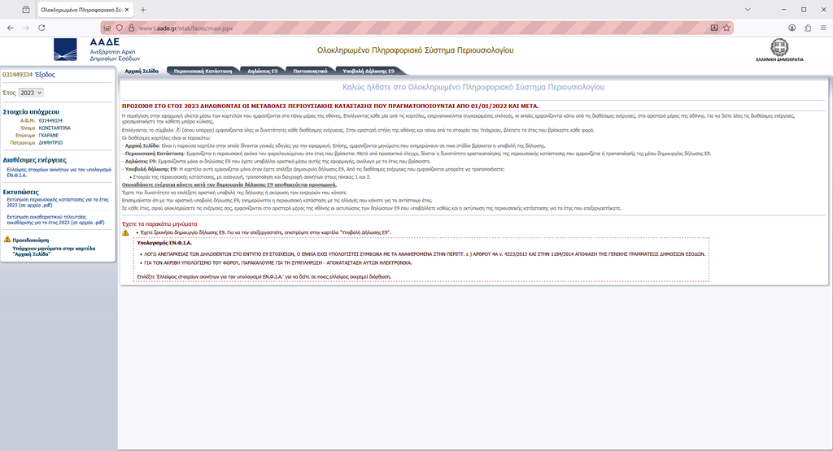833x451 pixels.
Task: Click the warning triangle beside Προειδοποίηση
Action: click(x=7, y=240)
